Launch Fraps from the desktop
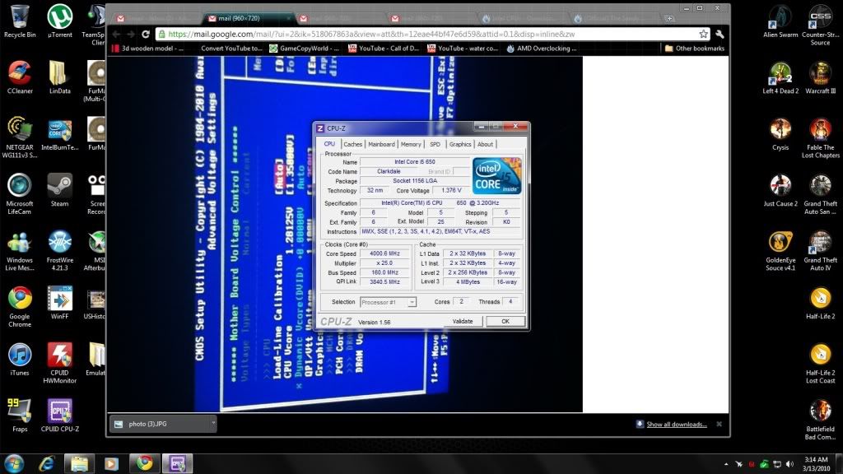Screen dimensions: 843x474 [19, 407]
